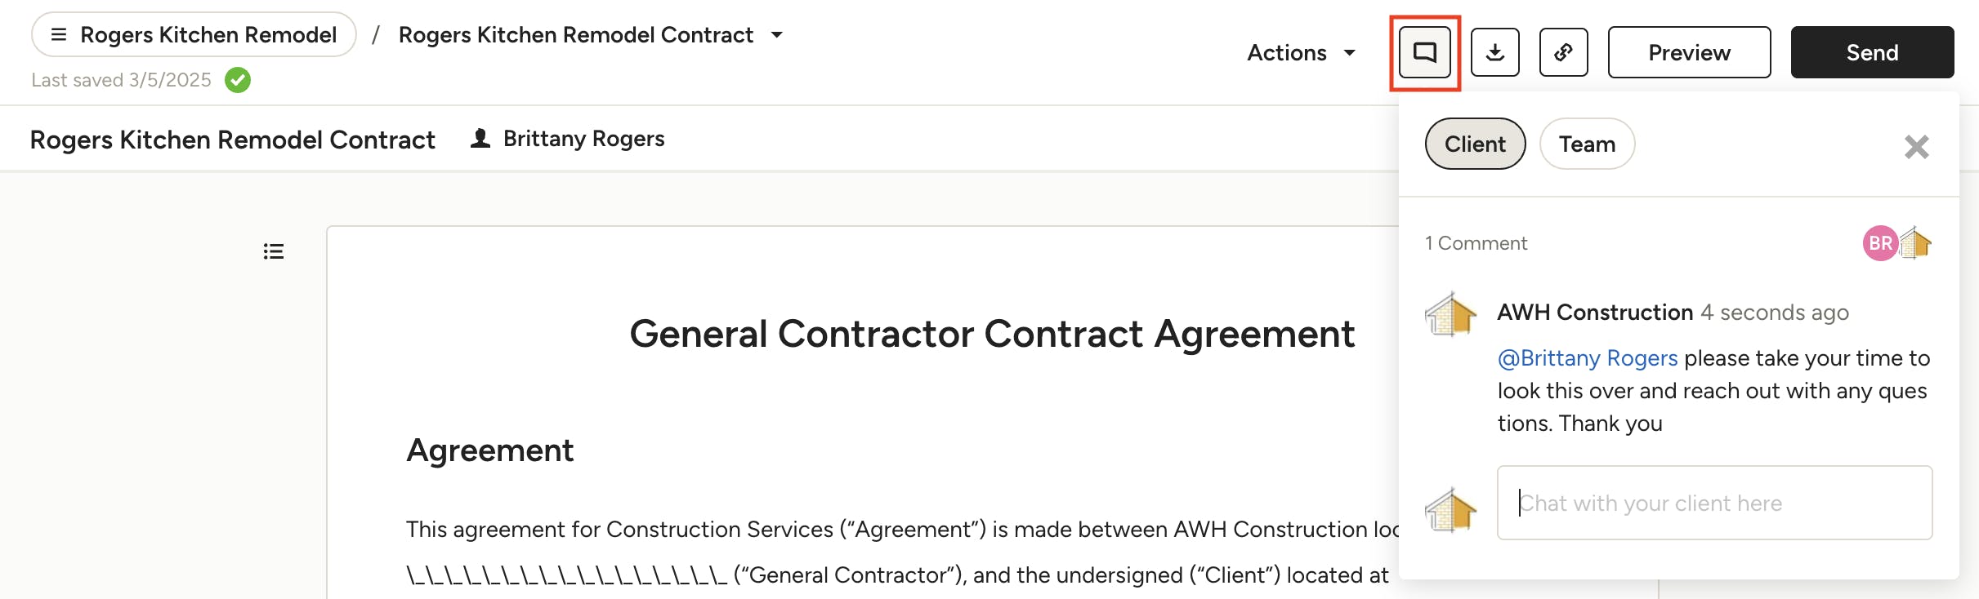Image resolution: width=1979 pixels, height=599 pixels.
Task: Click the Preview button
Action: pos(1689,53)
